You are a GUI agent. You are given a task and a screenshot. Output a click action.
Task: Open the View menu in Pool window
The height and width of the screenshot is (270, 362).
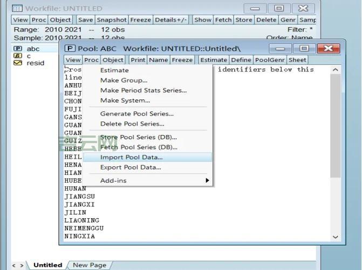[73, 60]
